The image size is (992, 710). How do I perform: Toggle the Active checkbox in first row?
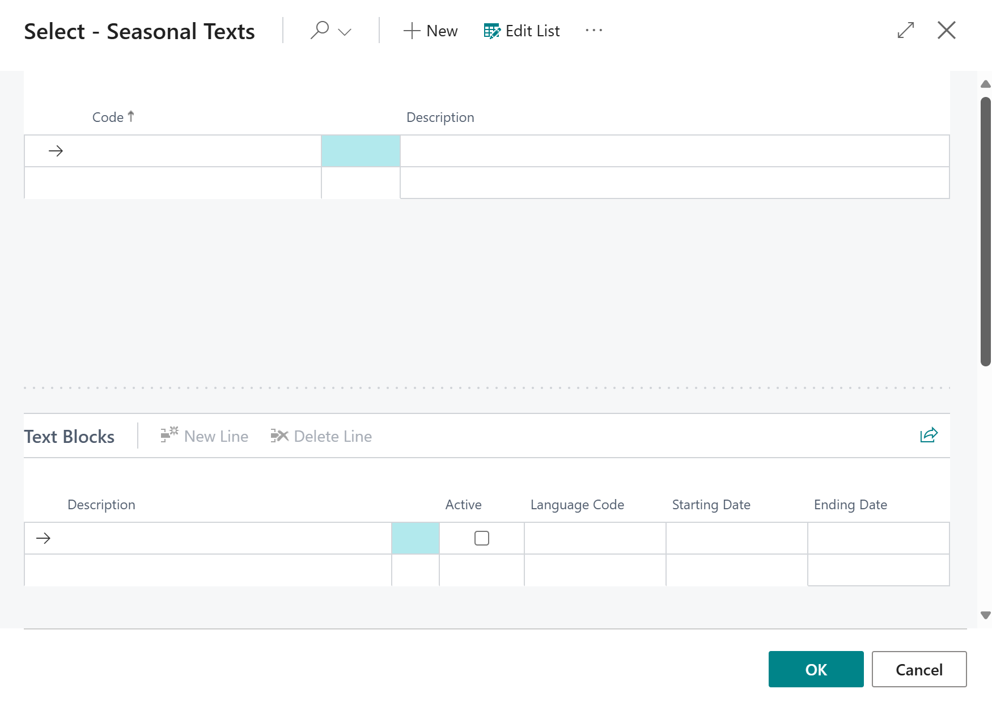click(481, 538)
